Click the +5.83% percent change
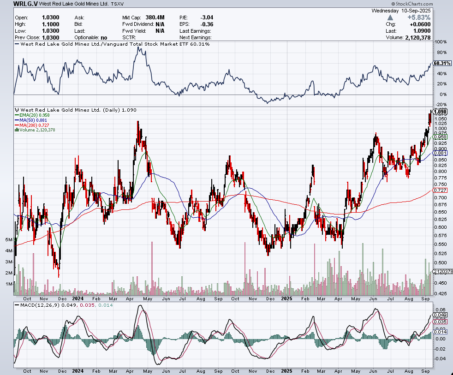453x375 pixels. [x=419, y=18]
